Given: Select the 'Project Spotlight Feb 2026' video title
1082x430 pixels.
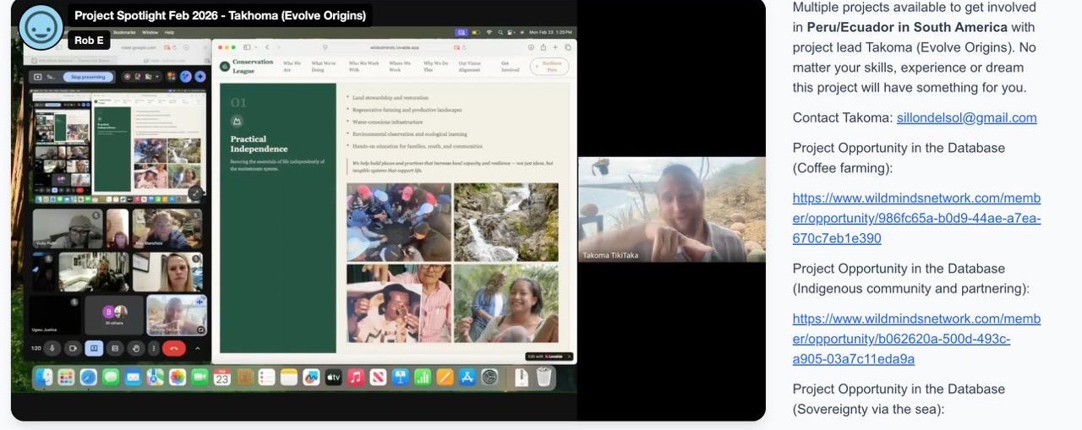Looking at the screenshot, I should [220, 15].
